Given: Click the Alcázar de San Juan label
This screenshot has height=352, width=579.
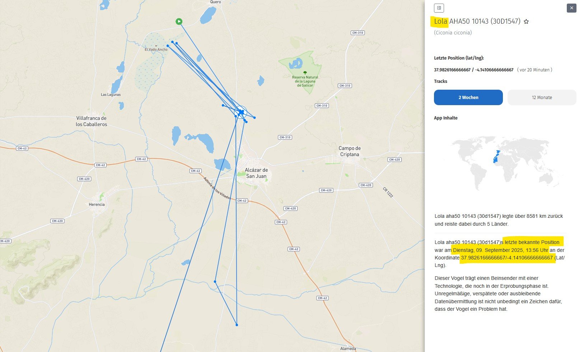Looking at the screenshot, I should [x=256, y=173].
